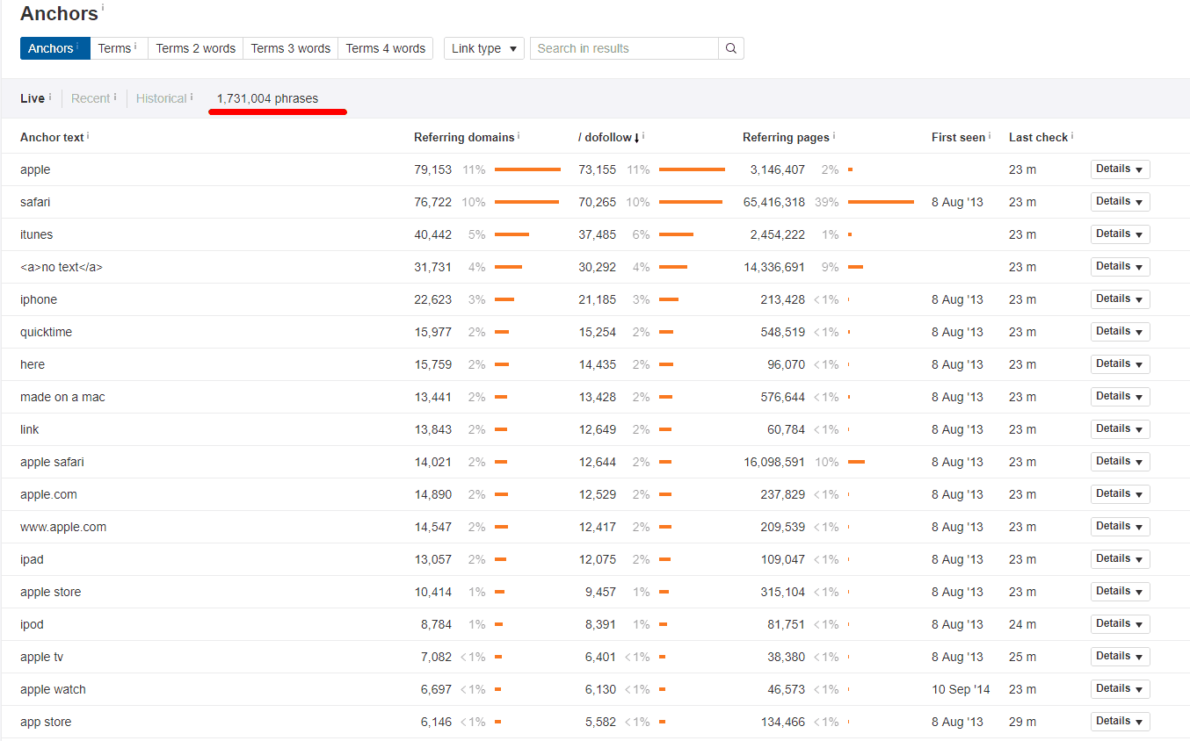
Task: Open the itunes anchor text link
Action: (36, 234)
